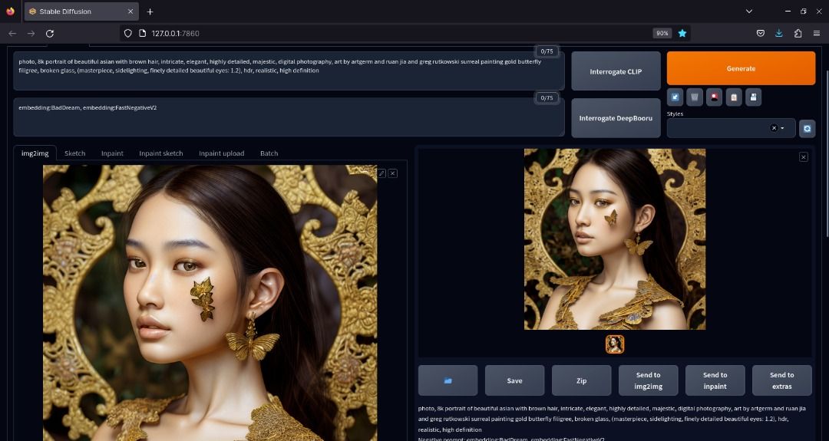Select the Batch tab
Screen dimensions: 829x441
tap(269, 153)
